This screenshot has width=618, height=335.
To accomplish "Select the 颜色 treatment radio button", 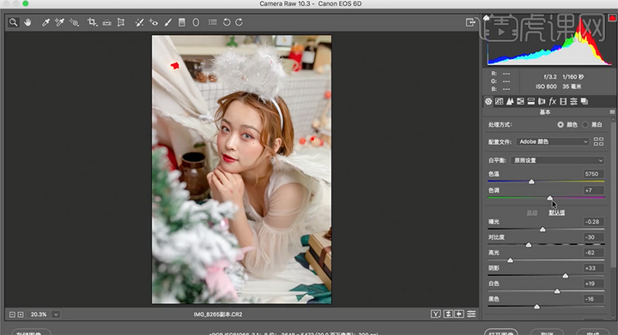I will coord(560,124).
